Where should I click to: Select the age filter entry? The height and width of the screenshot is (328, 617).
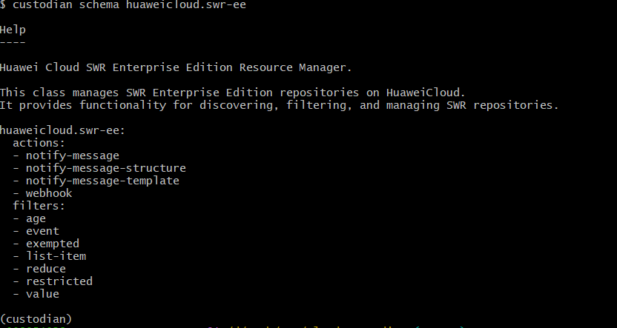36,218
